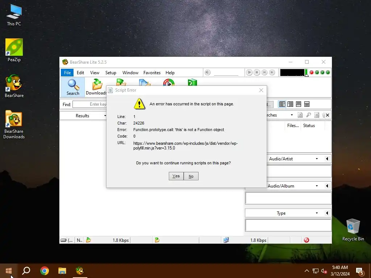Open the Setup menu

[x=111, y=72]
